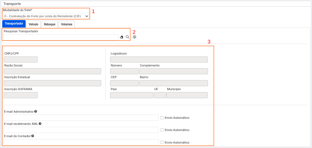Toggle Envio Automático for E-mail recebimento XML
Image resolution: width=312 pixels, height=148 pixels.
point(162,130)
